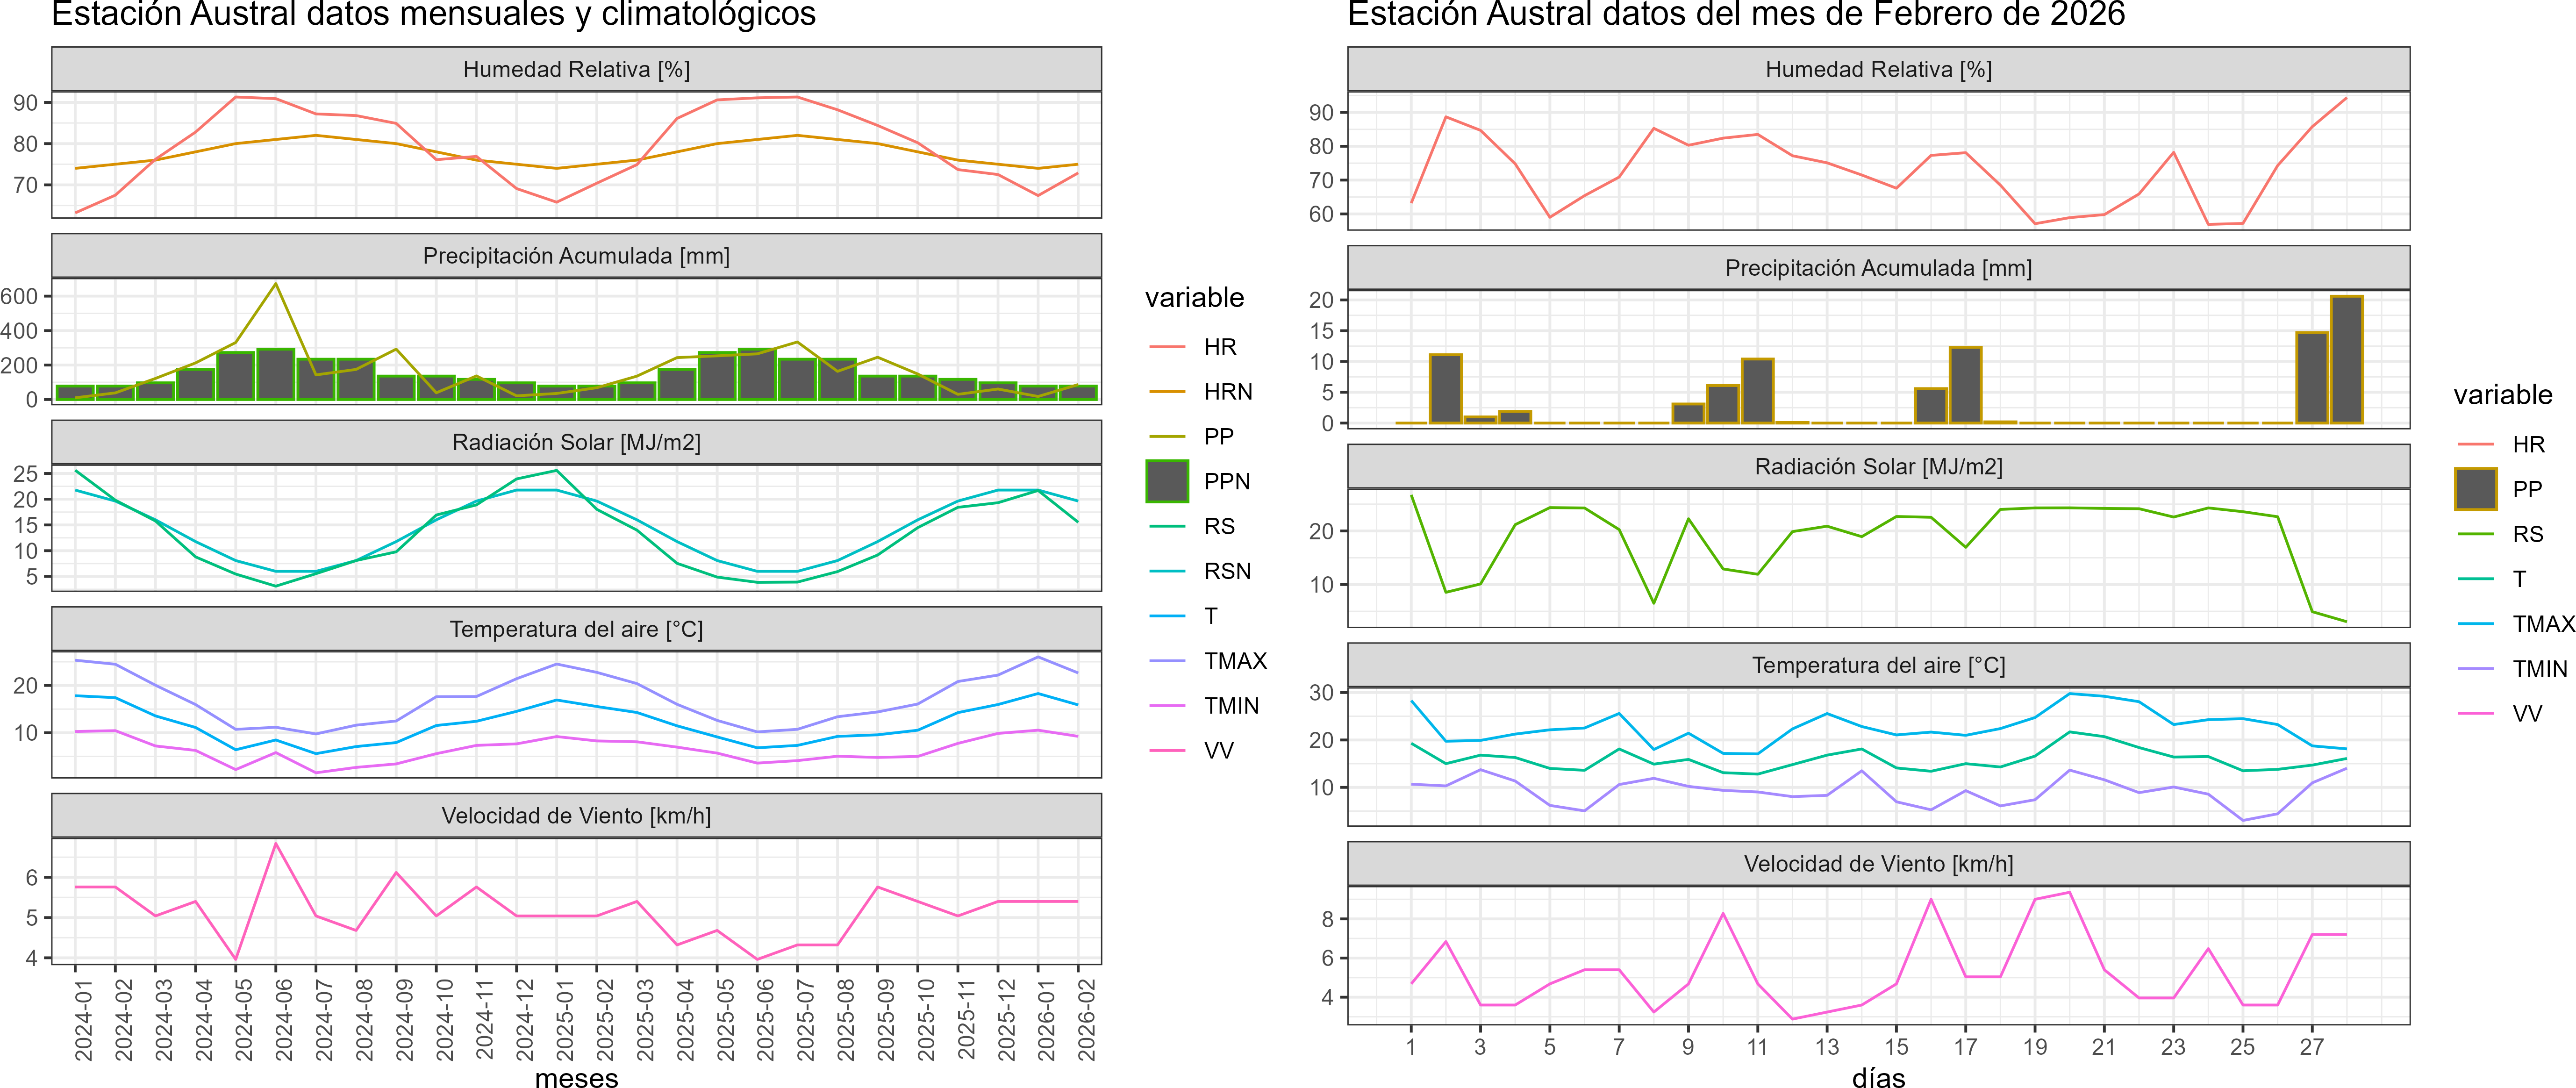Screen dimensions: 2576x1088
Task: Click the left chart title Estación Austral mensuales
Action: [433, 15]
